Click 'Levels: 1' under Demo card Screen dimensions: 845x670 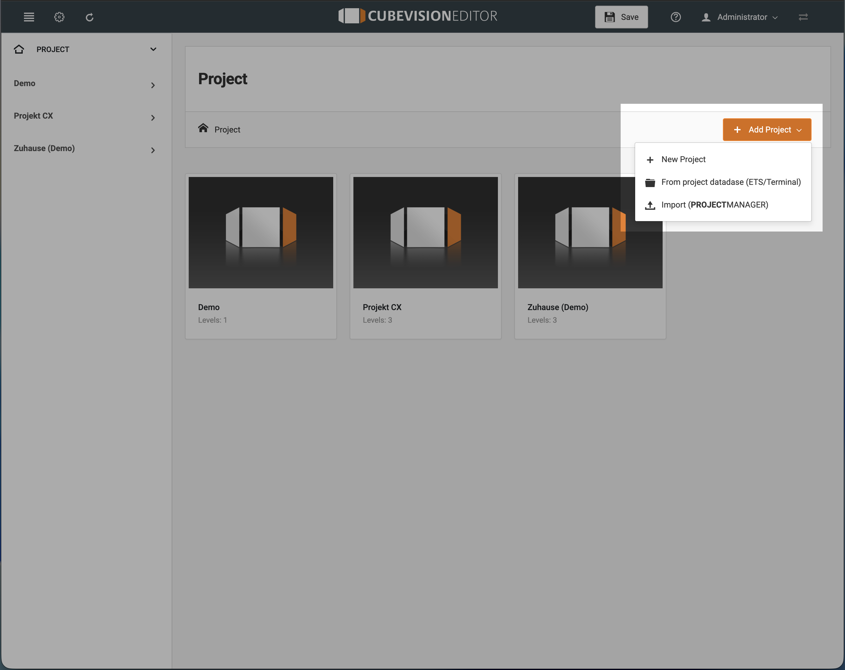coord(212,320)
